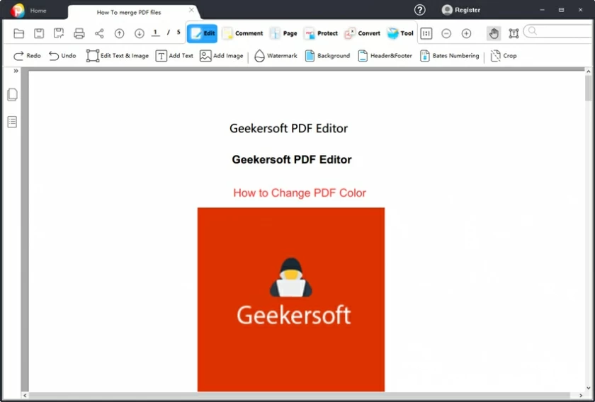The height and width of the screenshot is (402, 595).
Task: Click the red How to Change PDF Color text
Action: (x=300, y=193)
